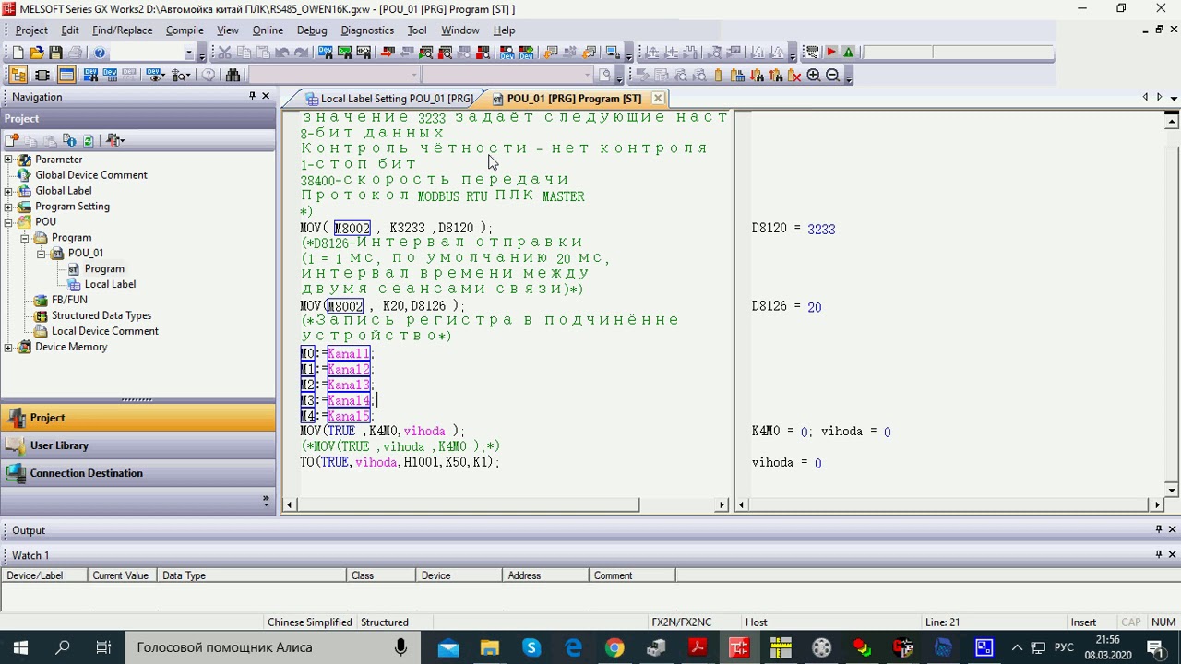Click the red Start simulation arrow icon

pyautogui.click(x=830, y=53)
